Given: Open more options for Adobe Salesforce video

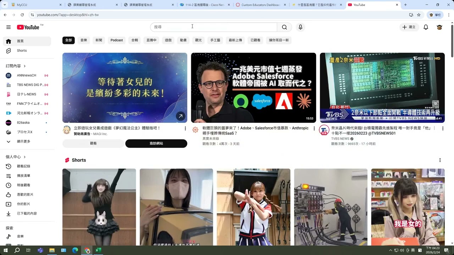Looking at the screenshot, I should [x=314, y=129].
